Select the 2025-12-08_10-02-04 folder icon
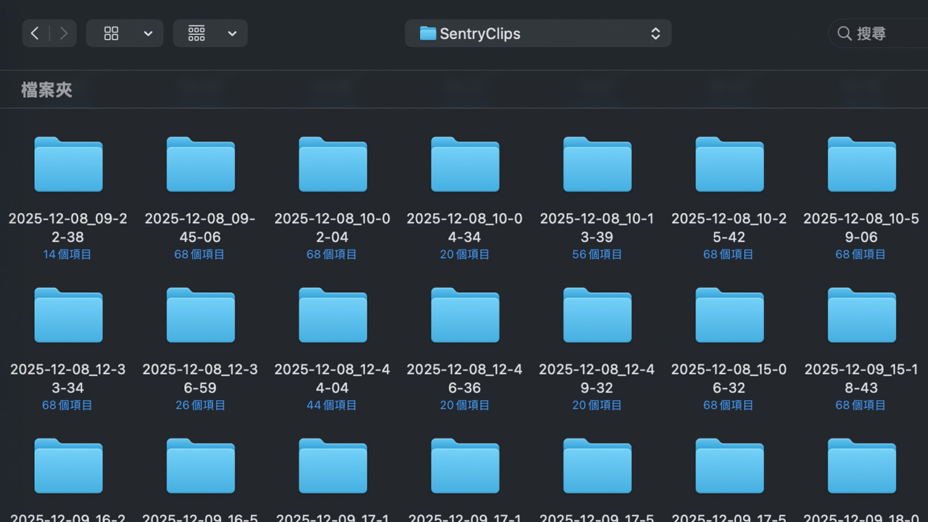The width and height of the screenshot is (928, 522). click(333, 165)
